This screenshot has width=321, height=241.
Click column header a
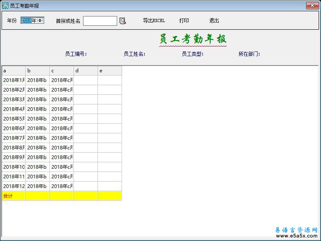coord(14,71)
